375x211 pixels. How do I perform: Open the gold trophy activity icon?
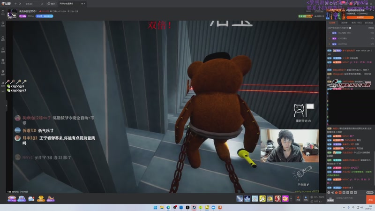click(41, 198)
